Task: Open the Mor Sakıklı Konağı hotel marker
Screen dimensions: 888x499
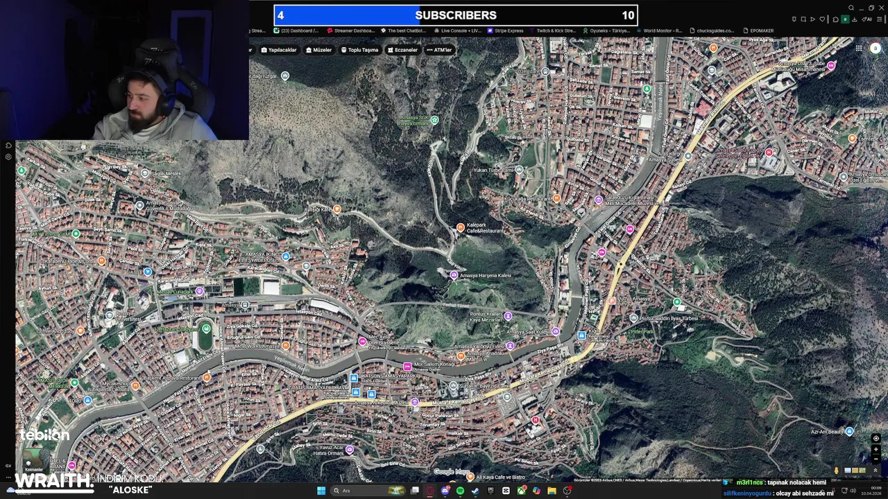Action: 407,365
